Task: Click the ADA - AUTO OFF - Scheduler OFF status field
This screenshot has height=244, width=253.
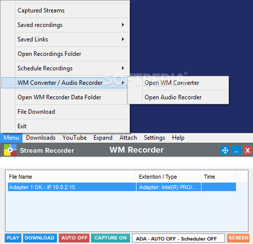Action: (178, 239)
